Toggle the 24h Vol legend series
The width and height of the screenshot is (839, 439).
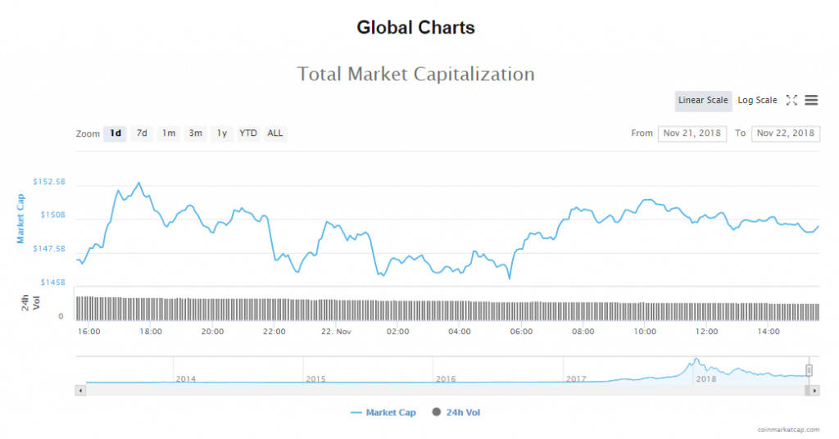(456, 412)
